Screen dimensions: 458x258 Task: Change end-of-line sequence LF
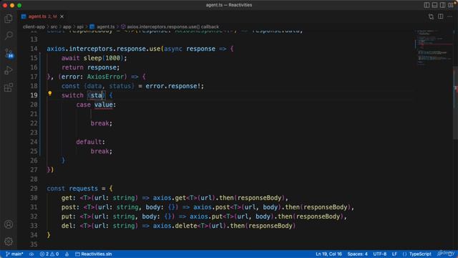[x=394, y=254]
